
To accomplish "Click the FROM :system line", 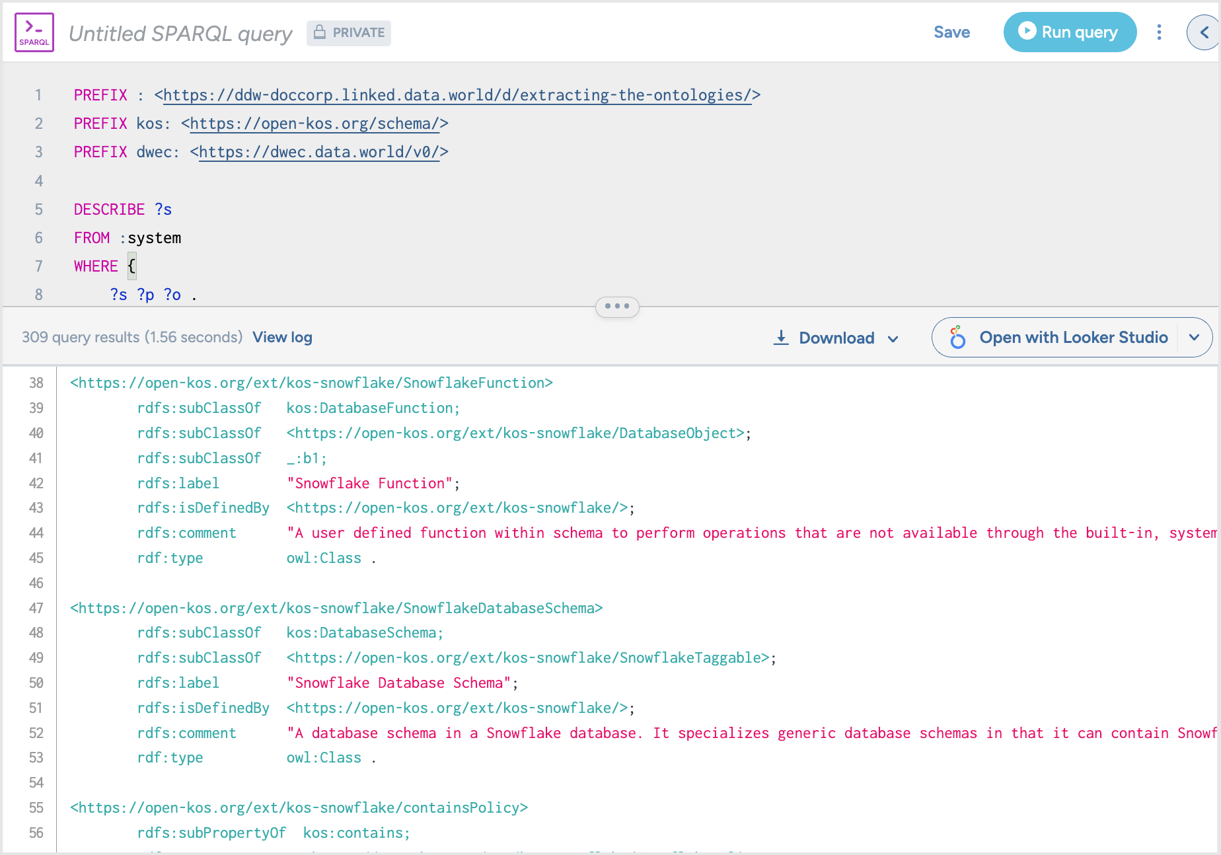I will [x=128, y=238].
